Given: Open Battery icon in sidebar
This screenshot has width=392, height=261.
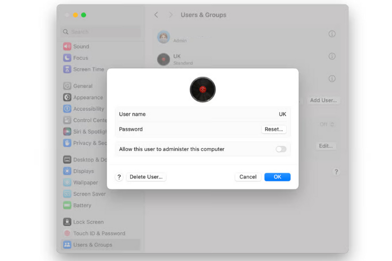Looking at the screenshot, I should (x=67, y=205).
